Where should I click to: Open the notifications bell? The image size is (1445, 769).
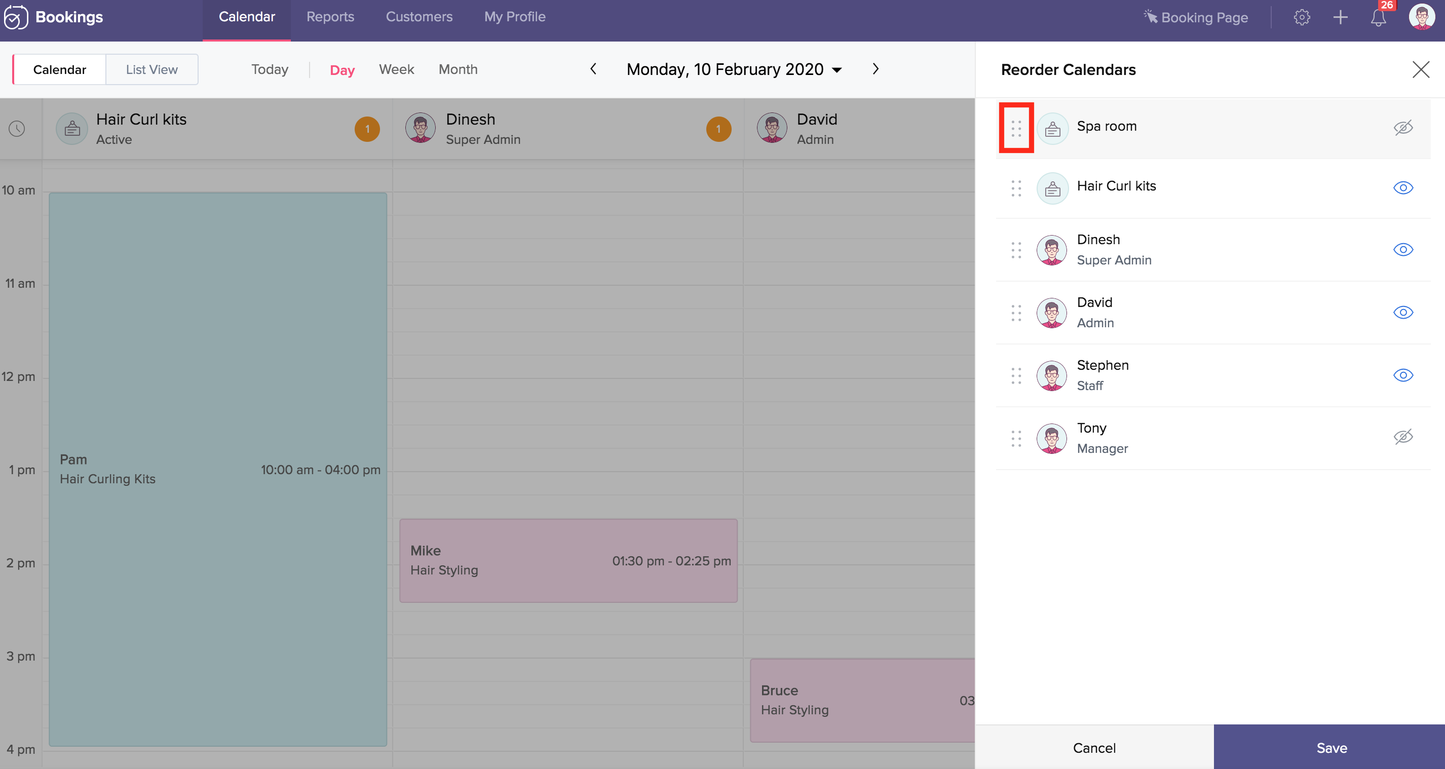tap(1378, 17)
